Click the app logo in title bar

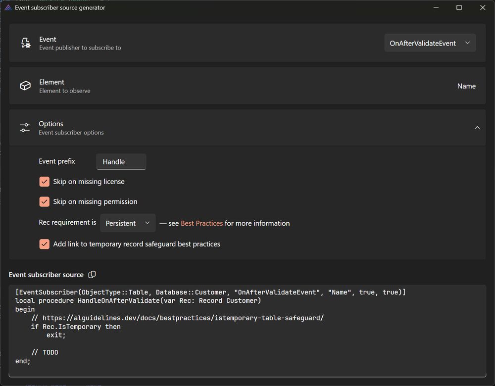[x=8, y=7]
